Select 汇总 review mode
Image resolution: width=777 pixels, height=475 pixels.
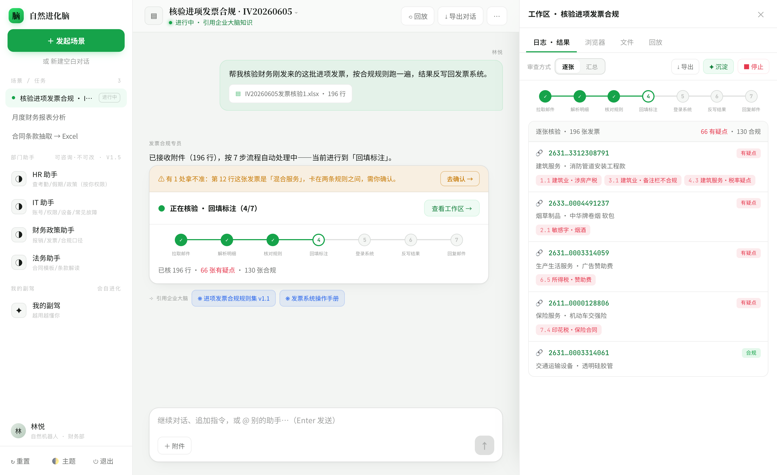tap(592, 67)
